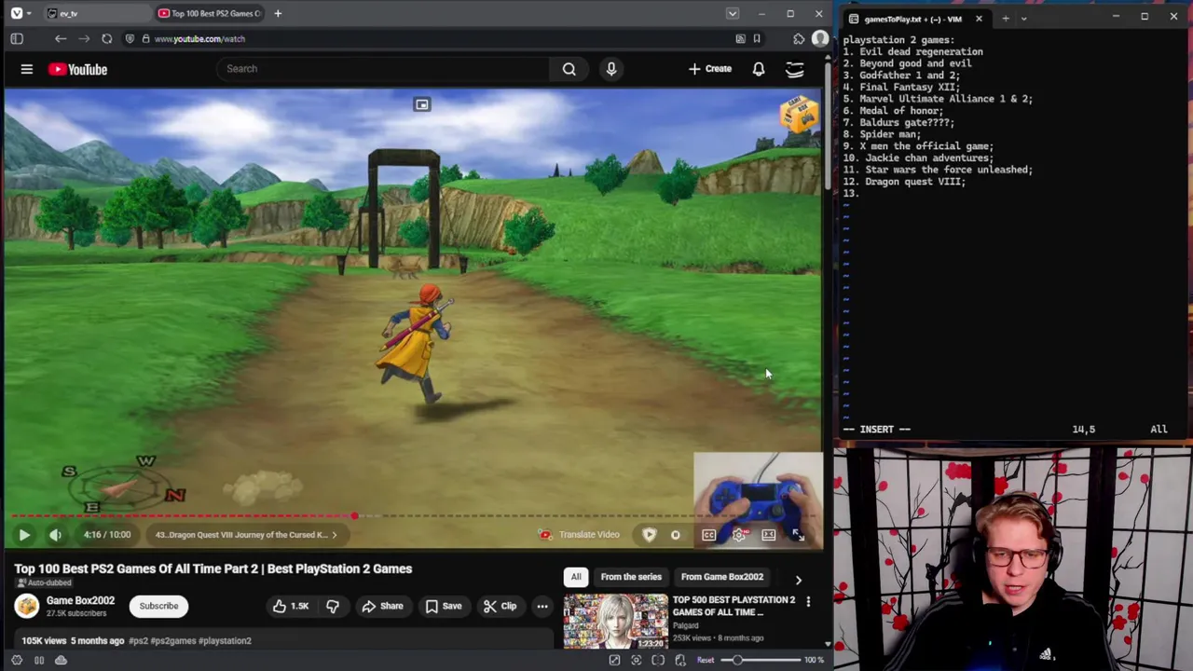The width and height of the screenshot is (1193, 671).
Task: Open Vivaldi settings gear in status bar
Action: click(17, 660)
